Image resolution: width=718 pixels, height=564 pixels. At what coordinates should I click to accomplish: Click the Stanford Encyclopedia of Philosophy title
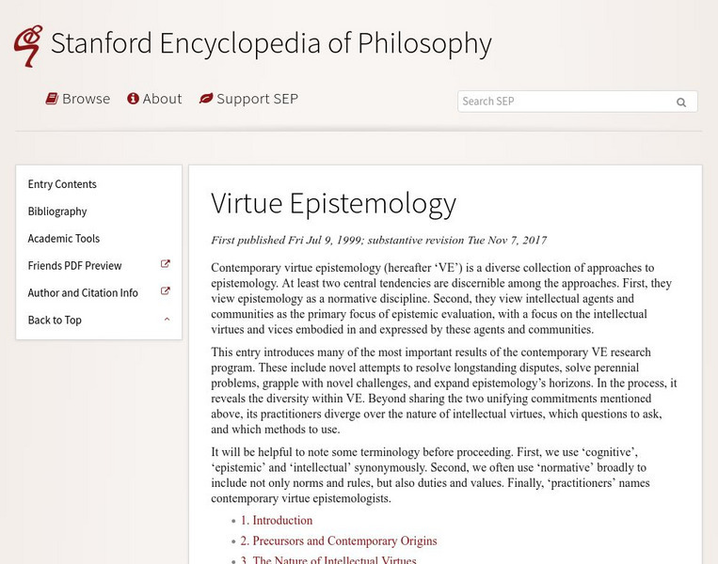click(271, 44)
